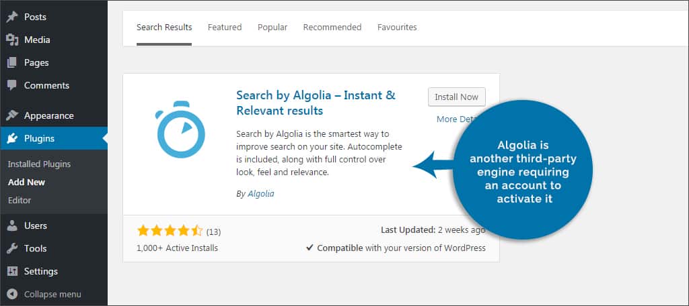Click the Tools wrench icon
689x306 pixels.
click(x=12, y=248)
